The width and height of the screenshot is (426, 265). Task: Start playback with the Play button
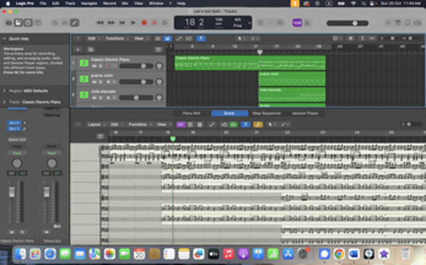coord(133,23)
